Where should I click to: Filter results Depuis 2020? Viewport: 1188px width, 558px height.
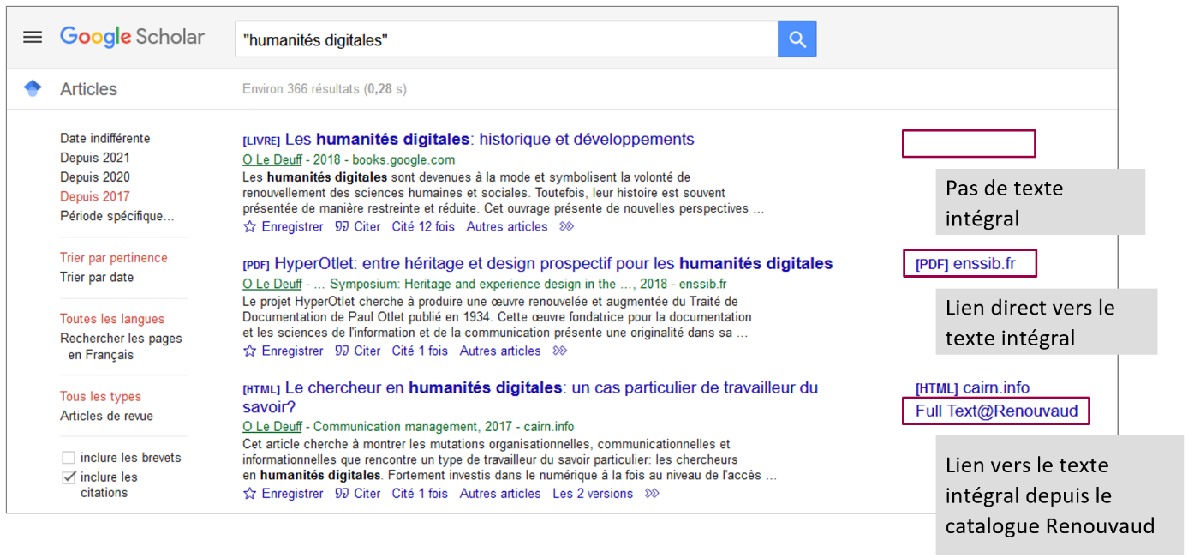point(95,177)
